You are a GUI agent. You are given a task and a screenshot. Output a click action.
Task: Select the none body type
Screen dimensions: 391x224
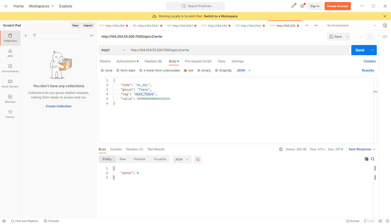pos(106,70)
